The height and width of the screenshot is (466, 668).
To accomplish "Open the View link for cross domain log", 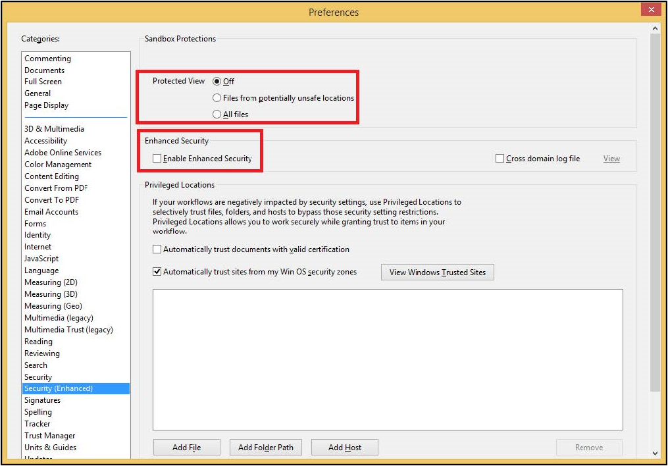I will coord(611,159).
